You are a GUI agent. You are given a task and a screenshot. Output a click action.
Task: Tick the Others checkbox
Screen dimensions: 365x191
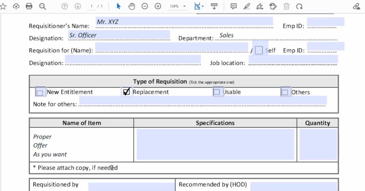285,92
